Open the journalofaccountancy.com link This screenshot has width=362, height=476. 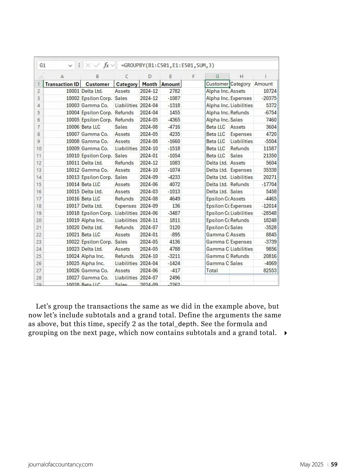click(60, 465)
